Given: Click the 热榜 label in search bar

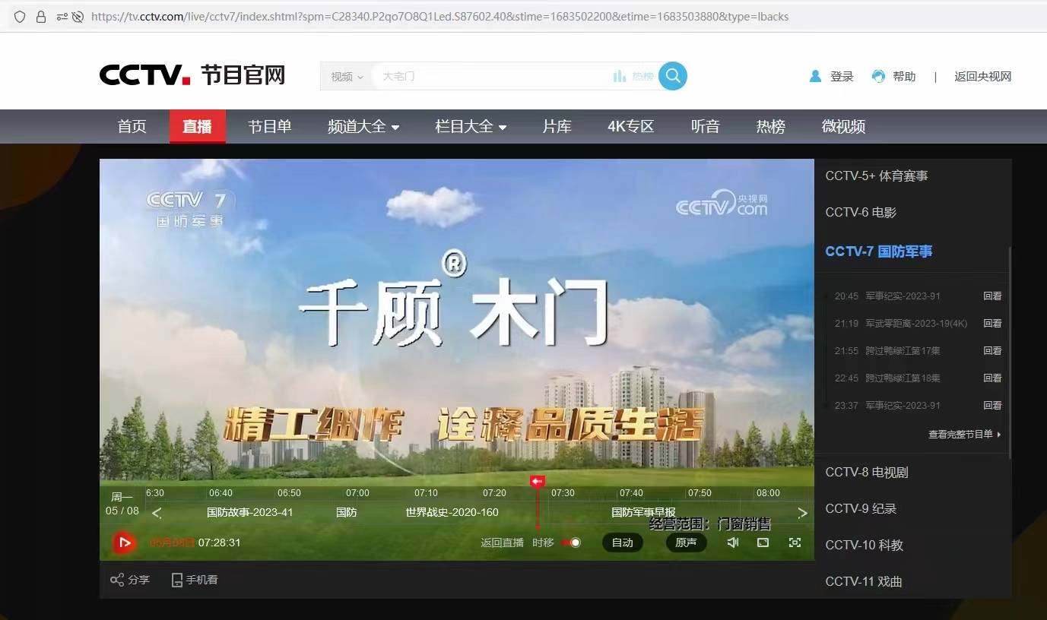Looking at the screenshot, I should point(642,76).
